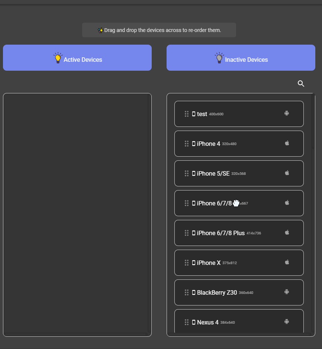Select the Nexus 4 device entry
322x349 pixels.
click(x=239, y=322)
